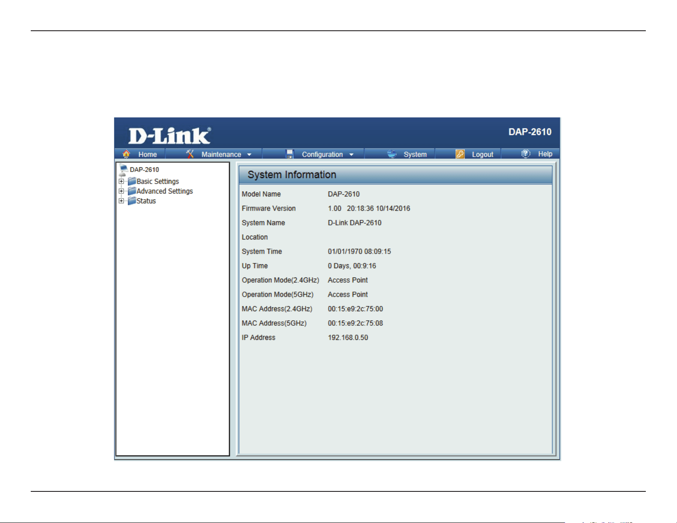677x523 pixels.
Task: Click the Status folder icon
Action: pos(132,201)
